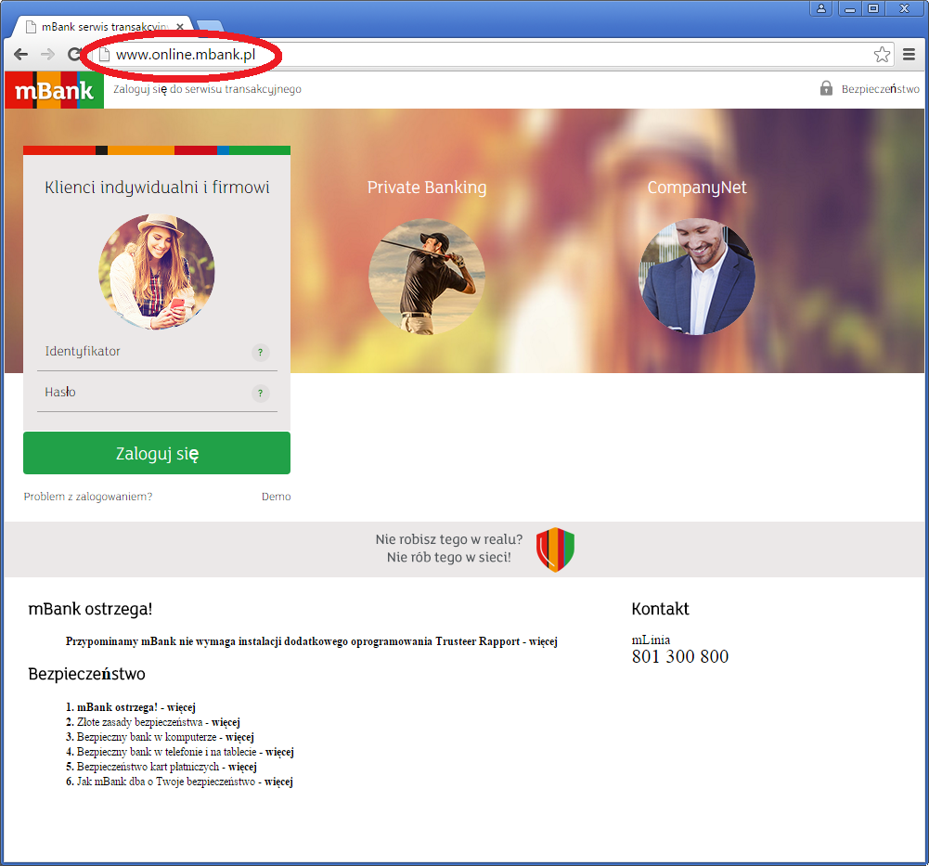
Task: Open więcej for Złote zasady bezpieczeństwa
Action: click(x=226, y=722)
